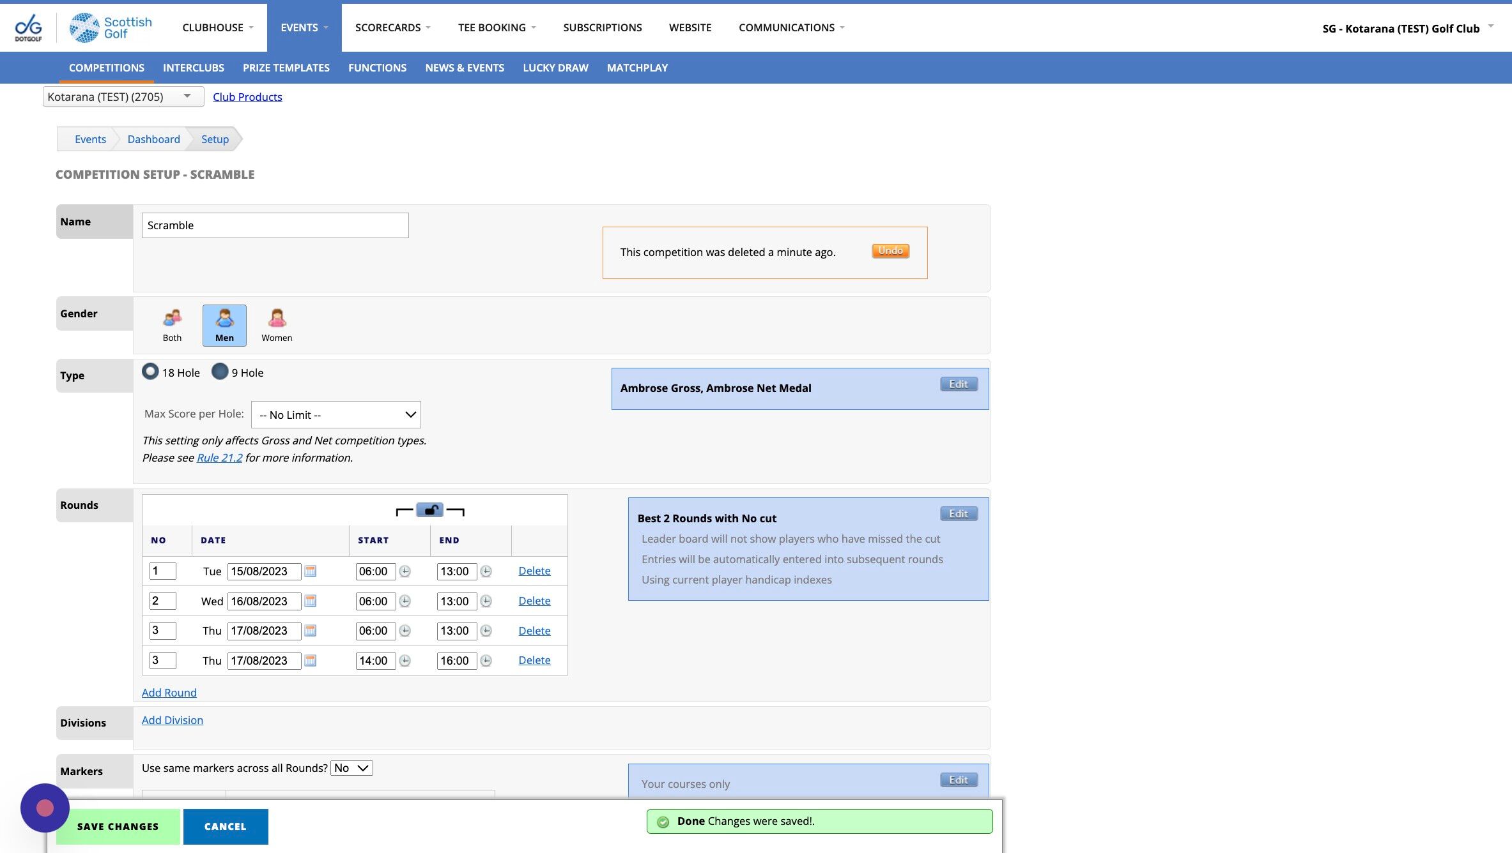Open calendar picker for 16/08/2023 date
Viewport: 1512px width, 853px height.
pos(311,601)
